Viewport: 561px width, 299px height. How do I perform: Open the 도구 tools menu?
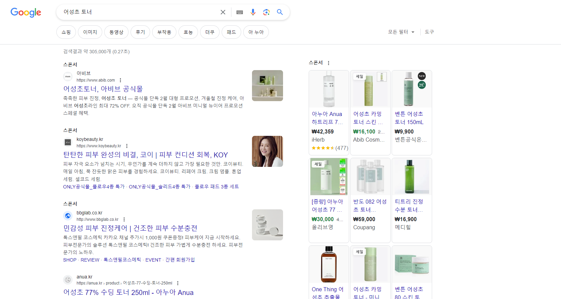[x=429, y=32]
